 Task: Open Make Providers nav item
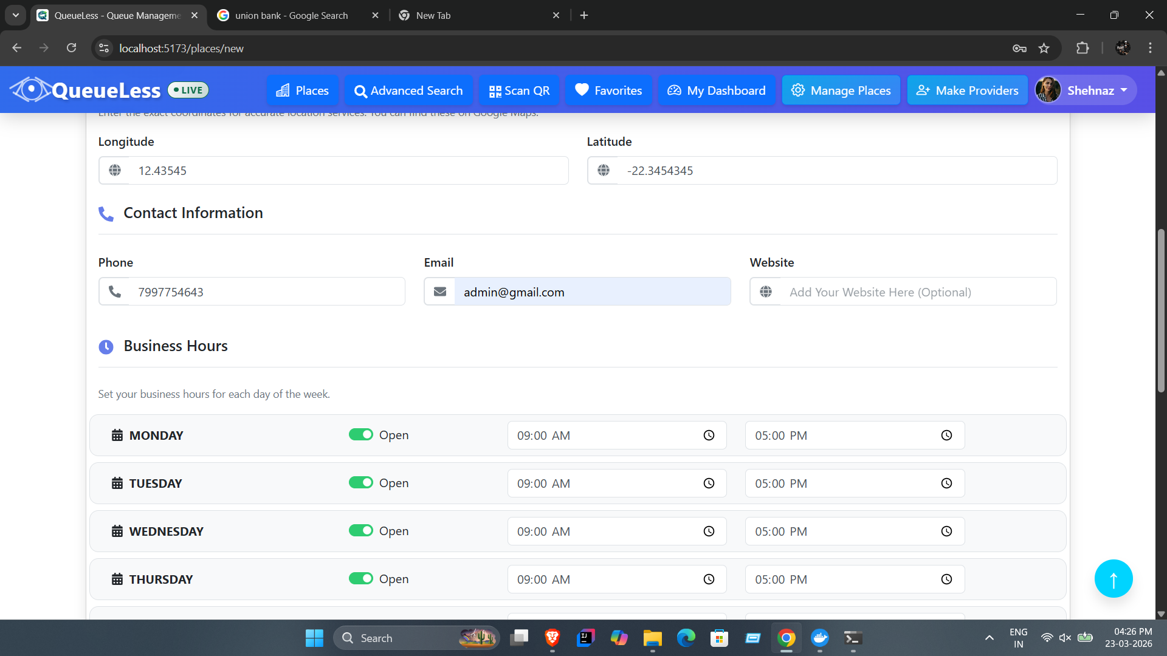[967, 91]
